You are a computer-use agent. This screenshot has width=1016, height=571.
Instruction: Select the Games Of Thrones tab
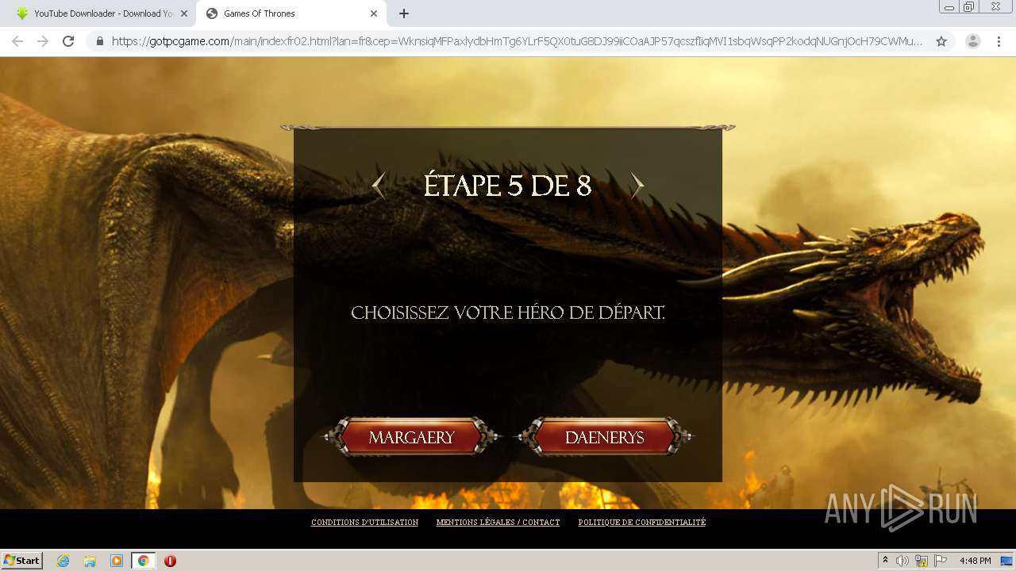click(290, 13)
